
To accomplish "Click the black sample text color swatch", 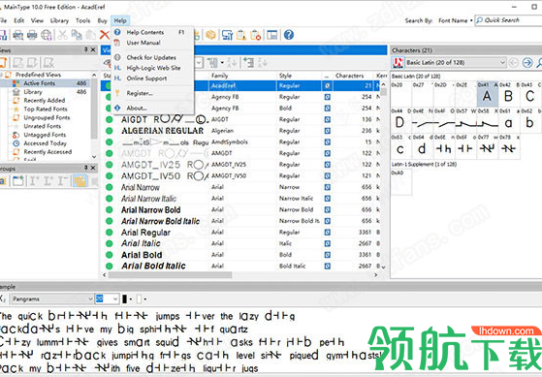I will [125, 299].
